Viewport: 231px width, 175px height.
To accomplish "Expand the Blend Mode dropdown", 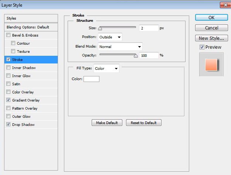I will click(120, 47).
